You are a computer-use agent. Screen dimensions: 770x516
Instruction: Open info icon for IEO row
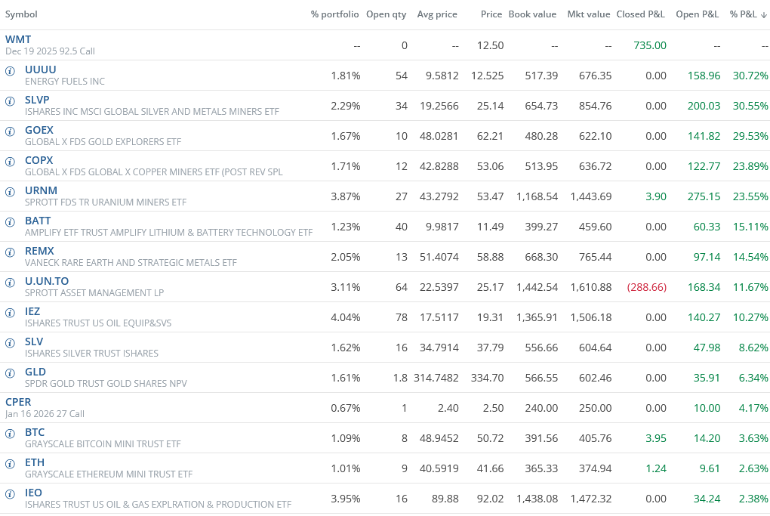click(x=10, y=494)
